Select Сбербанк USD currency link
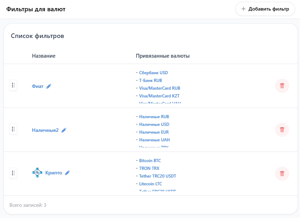This screenshot has height=218, width=300. click(x=154, y=73)
